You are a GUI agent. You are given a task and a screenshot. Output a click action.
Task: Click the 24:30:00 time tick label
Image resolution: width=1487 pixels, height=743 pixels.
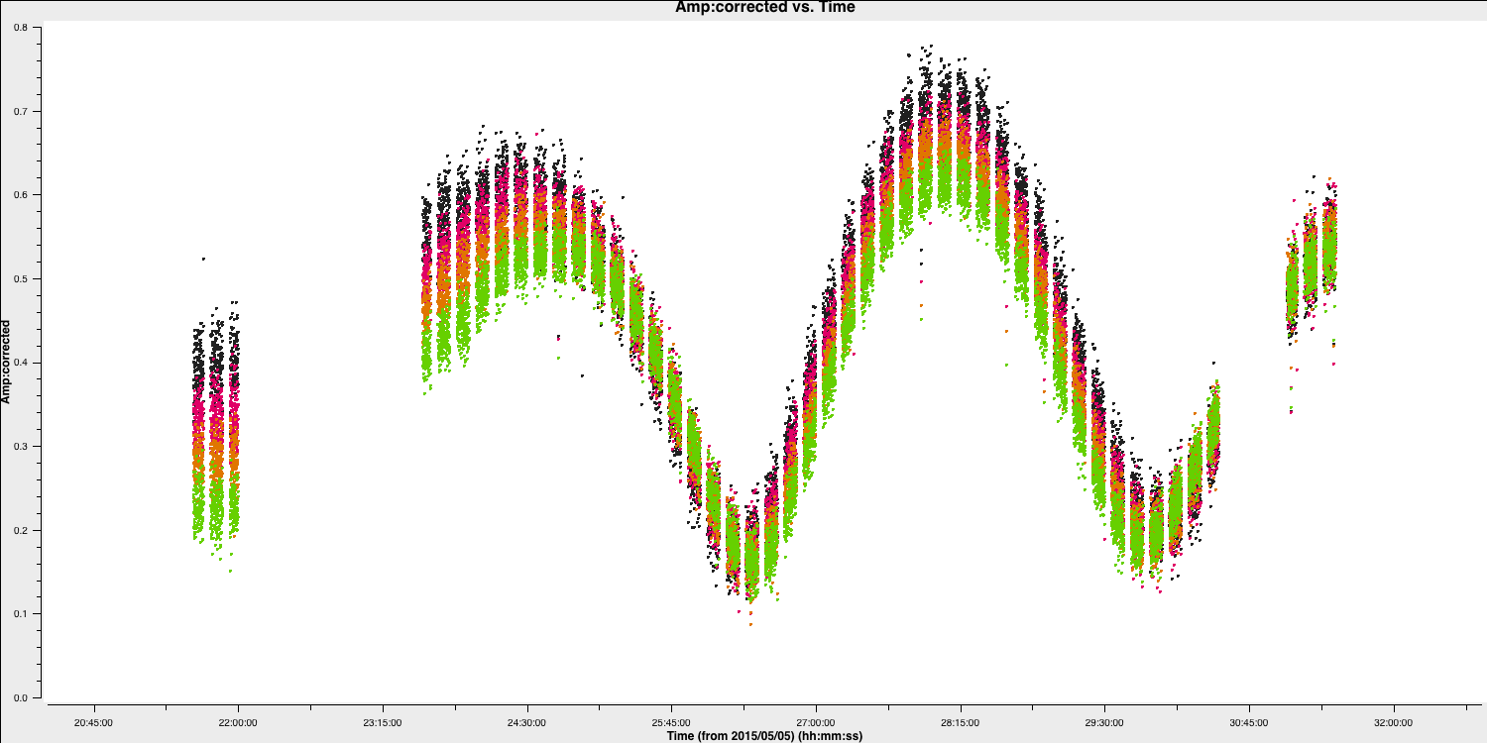tap(526, 721)
